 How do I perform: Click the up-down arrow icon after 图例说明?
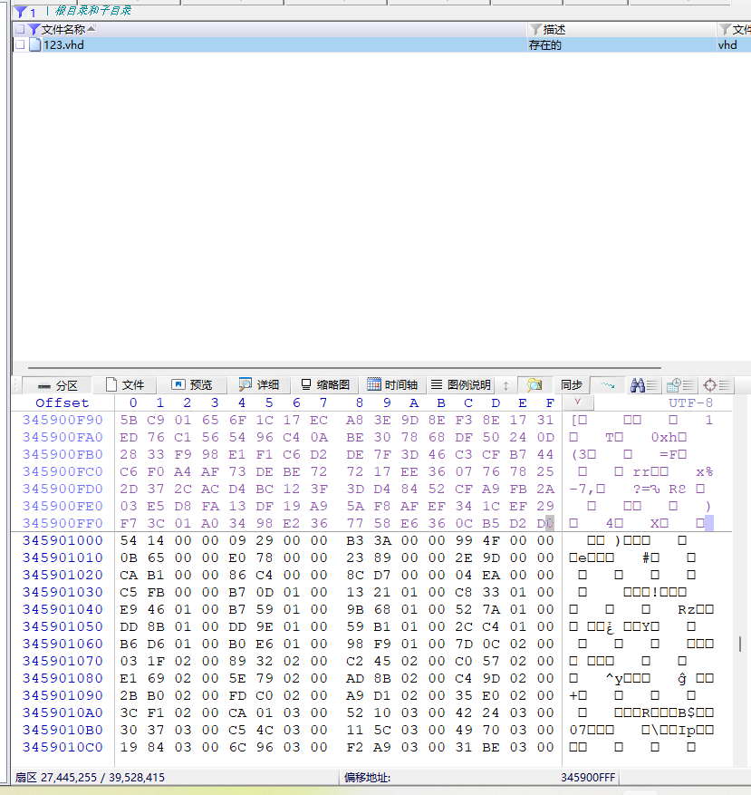505,385
